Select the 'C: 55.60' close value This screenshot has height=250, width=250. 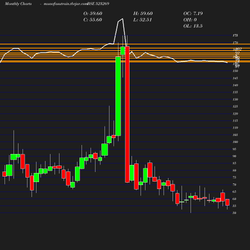[92, 20]
